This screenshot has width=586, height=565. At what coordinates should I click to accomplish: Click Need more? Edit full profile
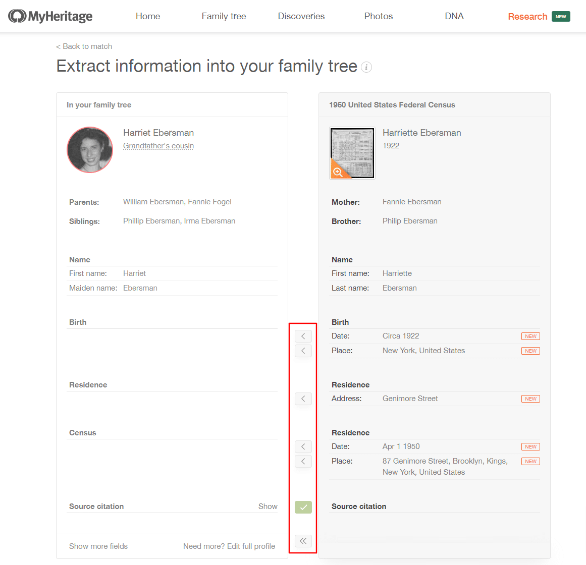[x=229, y=546]
